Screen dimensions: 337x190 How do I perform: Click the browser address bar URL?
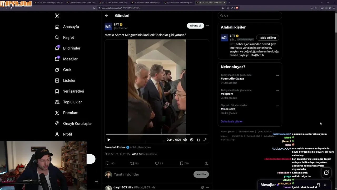121,8
